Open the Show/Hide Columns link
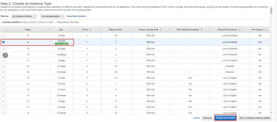This screenshot has height=122, width=277. tap(76, 16)
